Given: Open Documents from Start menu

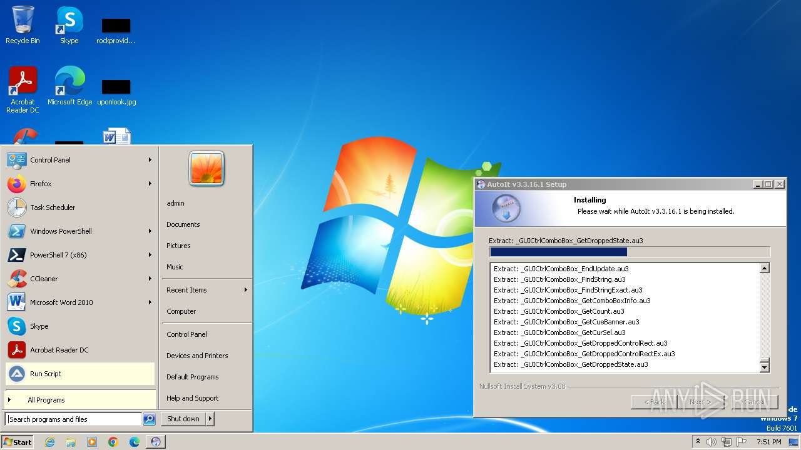Looking at the screenshot, I should point(183,224).
